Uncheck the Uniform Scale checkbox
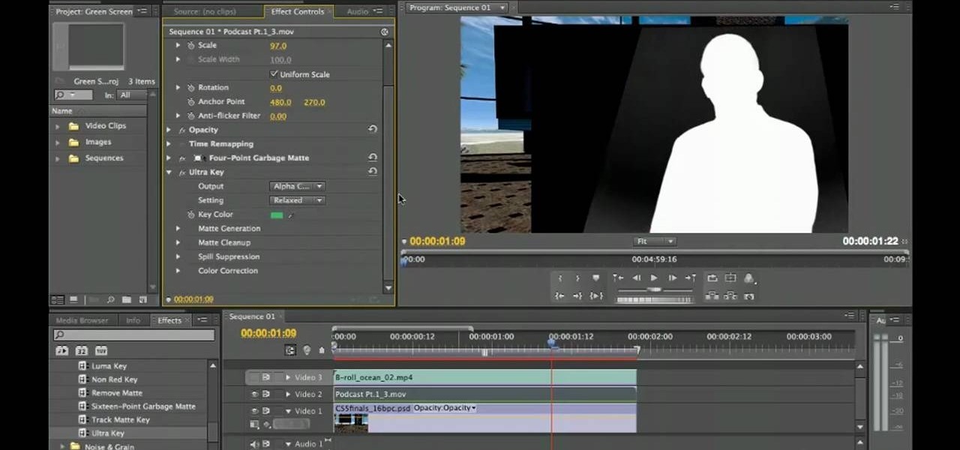Screen dimensions: 960x450 tap(274, 73)
